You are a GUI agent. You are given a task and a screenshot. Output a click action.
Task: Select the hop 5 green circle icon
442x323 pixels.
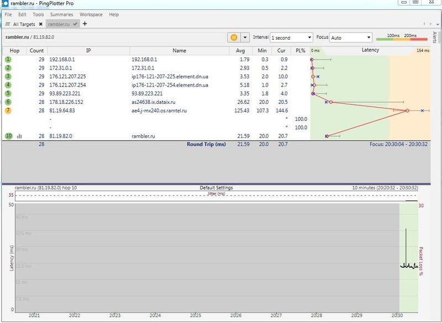(x=8, y=93)
